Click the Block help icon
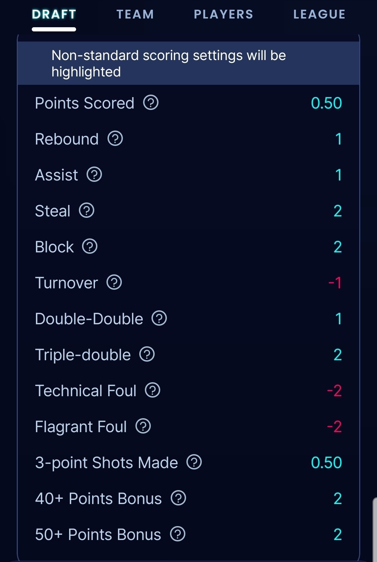 90,246
